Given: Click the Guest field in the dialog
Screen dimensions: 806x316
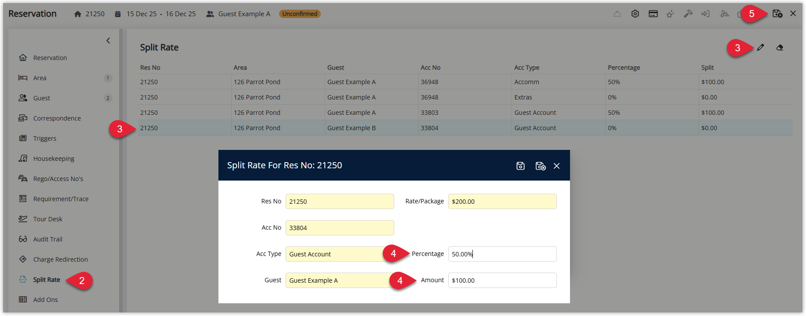Looking at the screenshot, I should coord(340,280).
